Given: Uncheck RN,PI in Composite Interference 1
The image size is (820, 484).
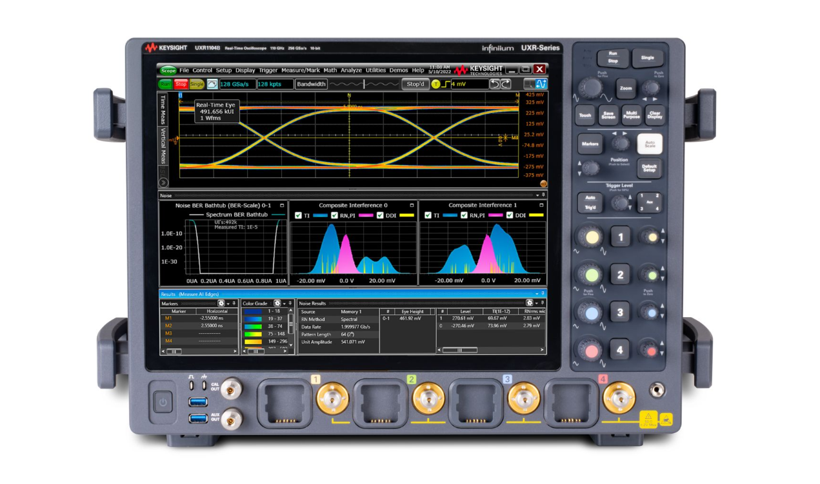Looking at the screenshot, I should [x=465, y=215].
